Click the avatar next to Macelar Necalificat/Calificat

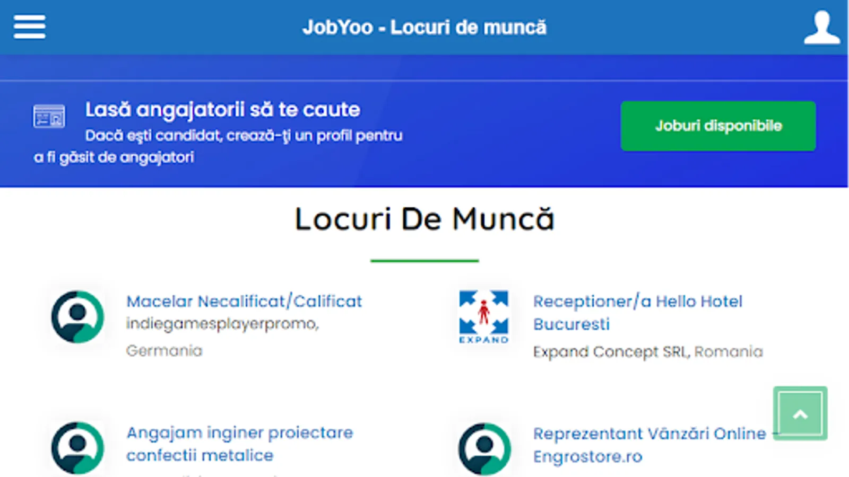click(77, 317)
